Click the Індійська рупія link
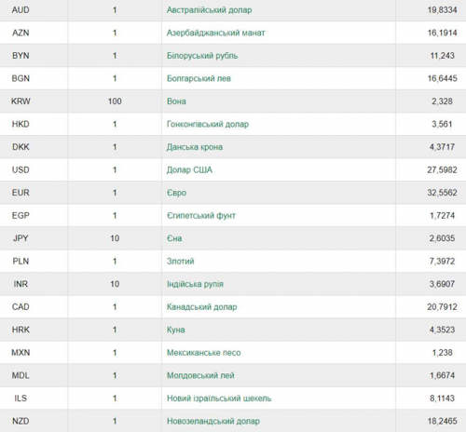This screenshot has width=466, height=432. click(x=195, y=284)
